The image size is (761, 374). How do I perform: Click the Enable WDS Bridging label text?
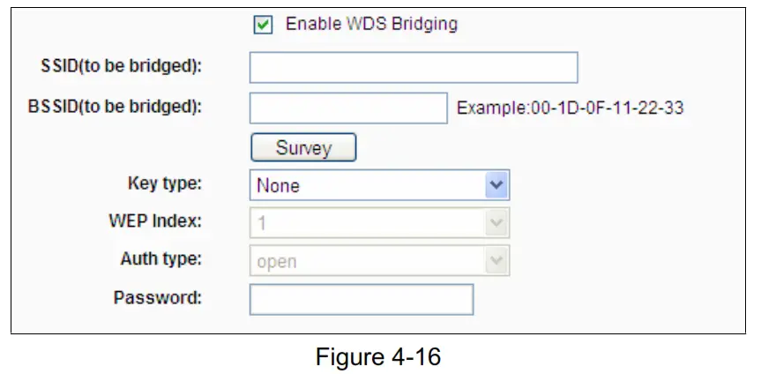371,24
